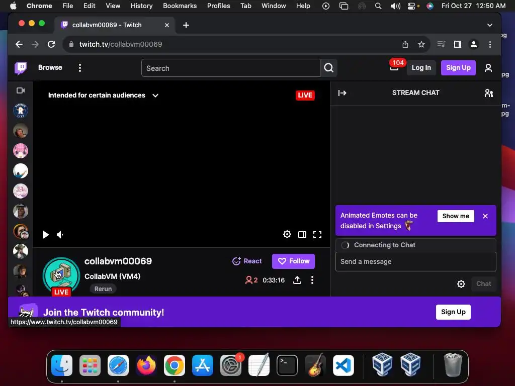This screenshot has height=386, width=515.
Task: Dismiss the Animated Emotes notice
Action: tap(485, 216)
